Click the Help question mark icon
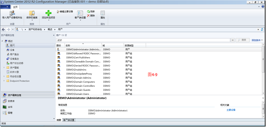This screenshot has height=127, width=266. coord(263,6)
